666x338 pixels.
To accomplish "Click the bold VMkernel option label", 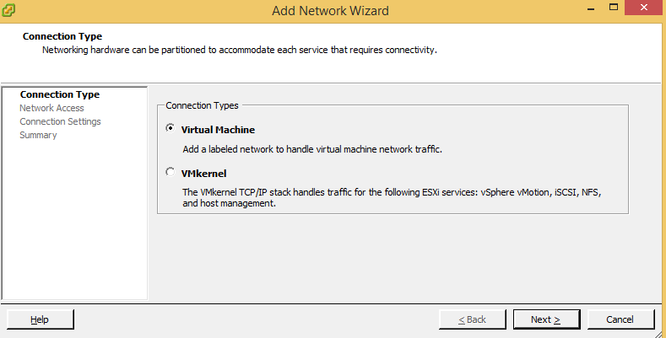I will click(205, 173).
